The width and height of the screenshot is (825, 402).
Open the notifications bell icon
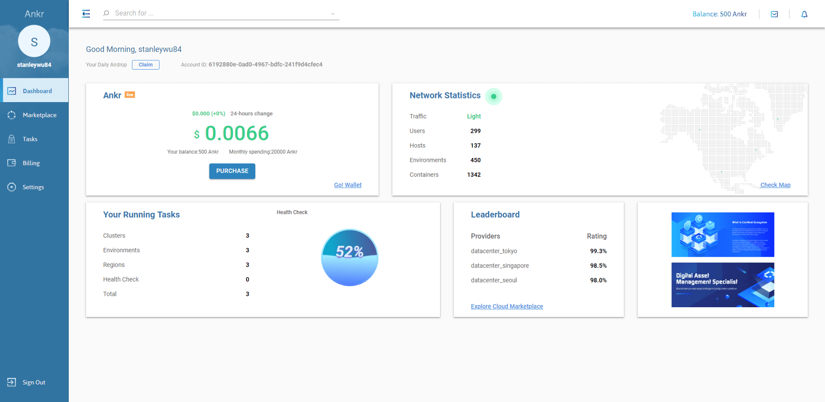[804, 14]
